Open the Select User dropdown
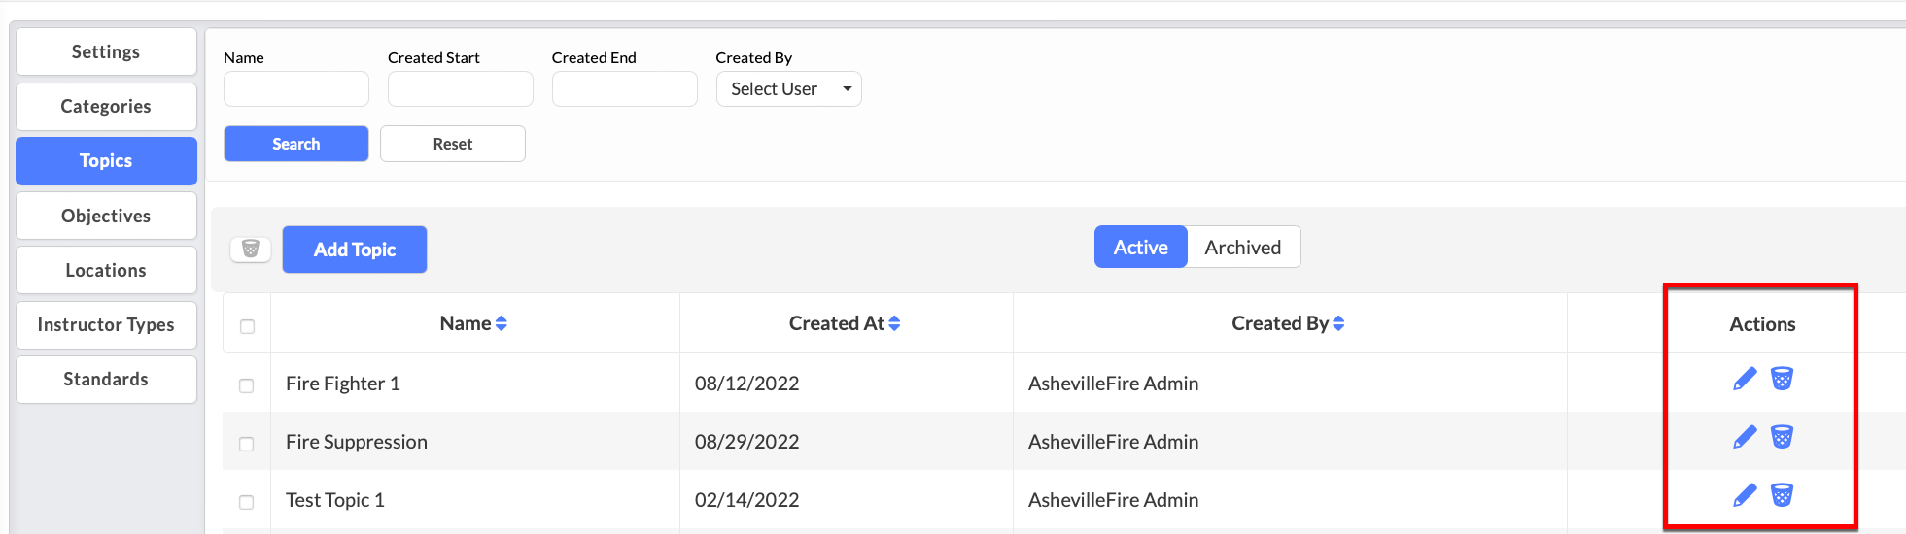This screenshot has width=1906, height=534. click(x=788, y=89)
